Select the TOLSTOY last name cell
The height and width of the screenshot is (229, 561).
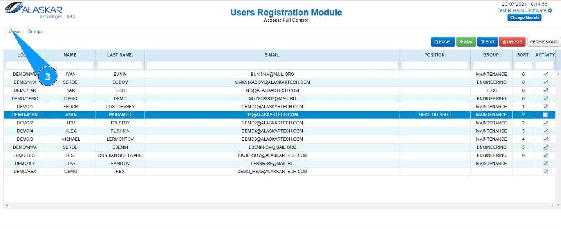(120, 123)
